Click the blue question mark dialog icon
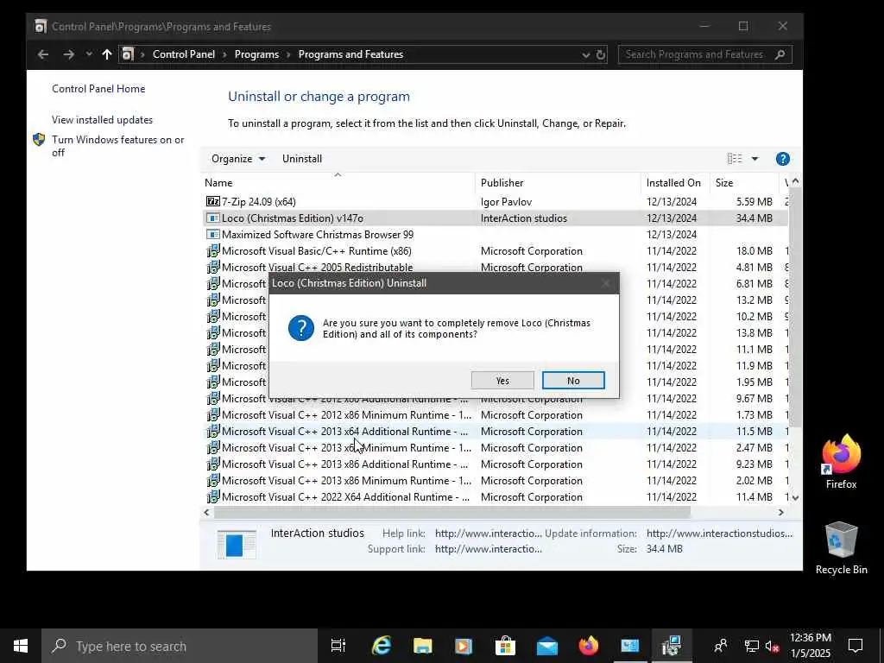Screen dimensions: 884x663 point(301,328)
